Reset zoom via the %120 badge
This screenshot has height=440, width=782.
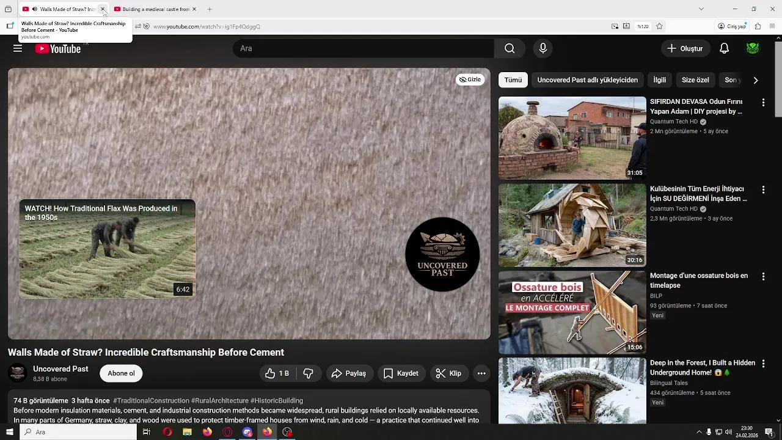pos(643,26)
